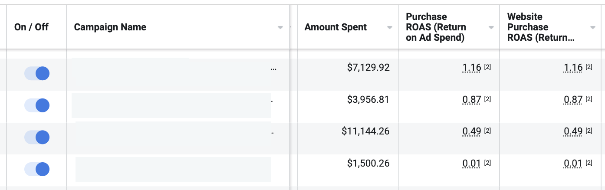Screen dimensions: 605x190
Task: Expand the Amount Spent column dropdown arrow
Action: pyautogui.click(x=390, y=27)
